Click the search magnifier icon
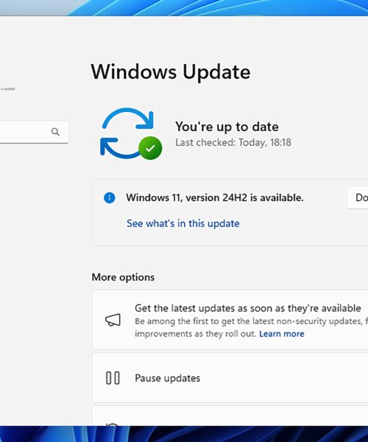 [x=55, y=132]
